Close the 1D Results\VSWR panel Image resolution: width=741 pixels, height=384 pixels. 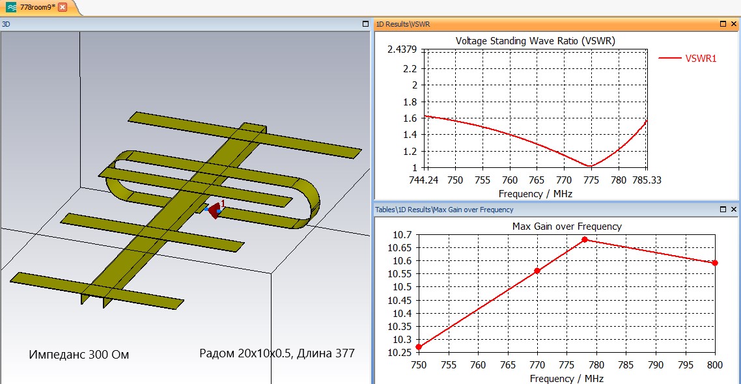[734, 23]
